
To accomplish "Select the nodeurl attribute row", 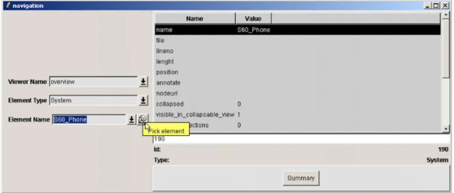I will (x=298, y=94).
